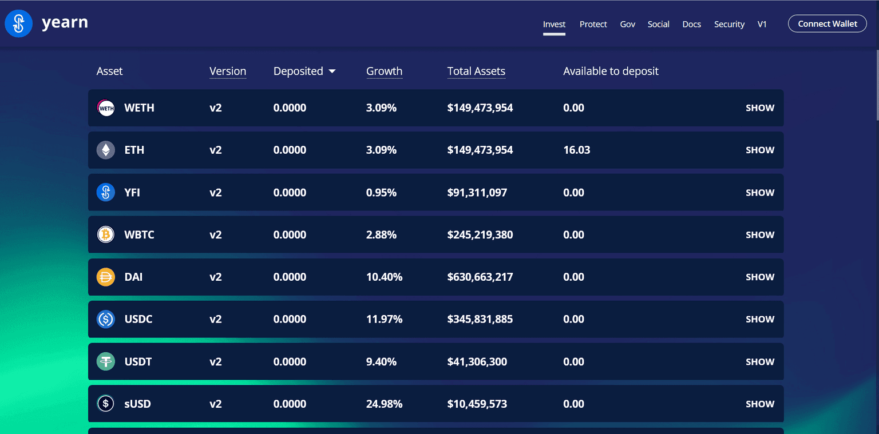Viewport: 879px width, 434px height.
Task: Toggle the Deposited sort arrow
Action: (332, 71)
